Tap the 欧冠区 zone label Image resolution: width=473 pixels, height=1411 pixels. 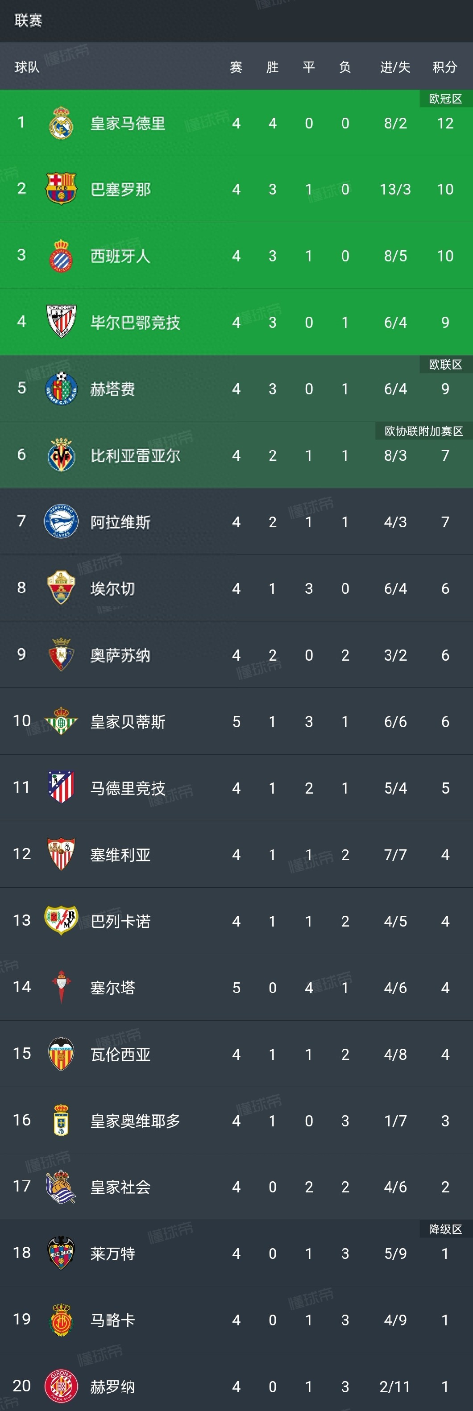click(x=445, y=99)
